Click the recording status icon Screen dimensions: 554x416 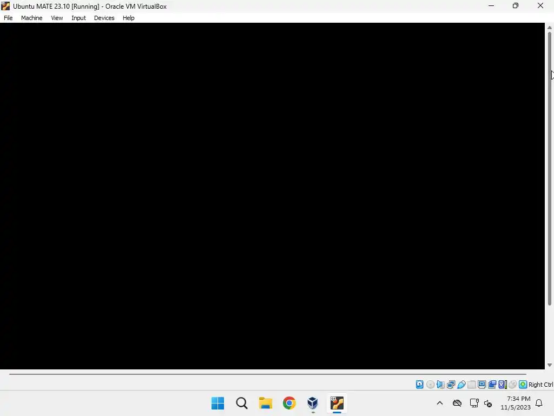[x=492, y=385]
